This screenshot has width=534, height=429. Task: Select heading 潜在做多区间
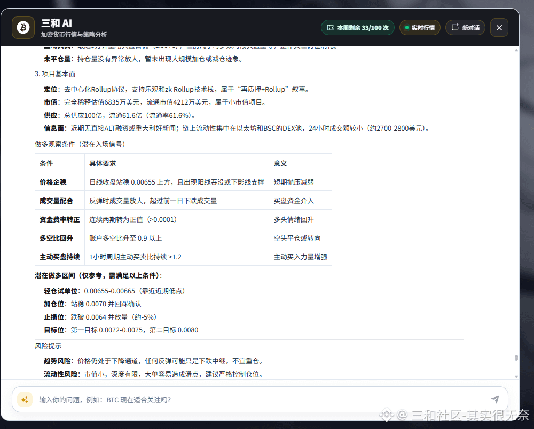[x=99, y=275]
